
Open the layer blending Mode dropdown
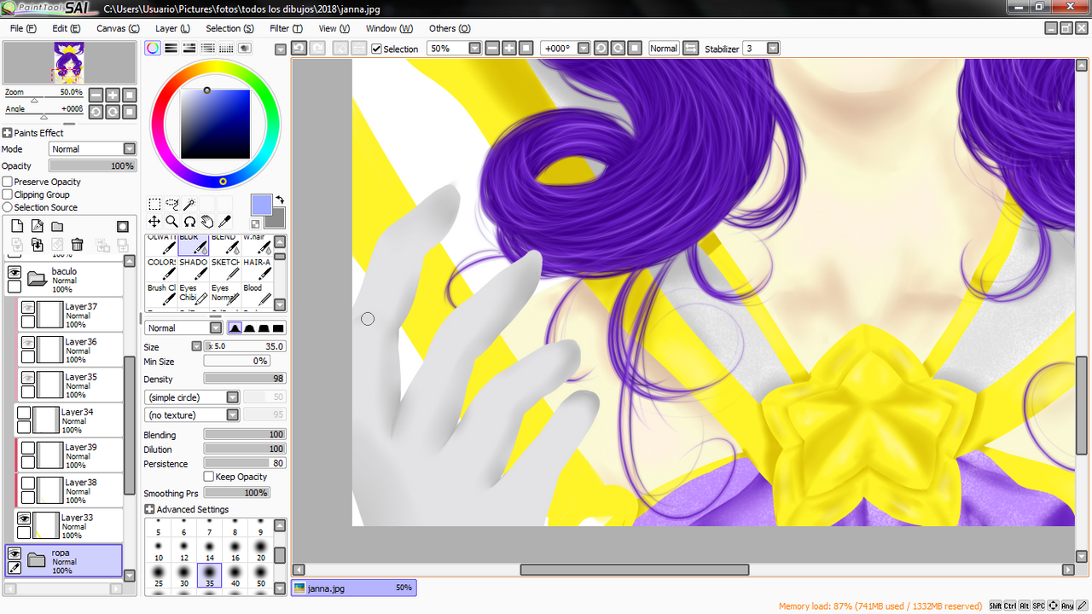[92, 148]
